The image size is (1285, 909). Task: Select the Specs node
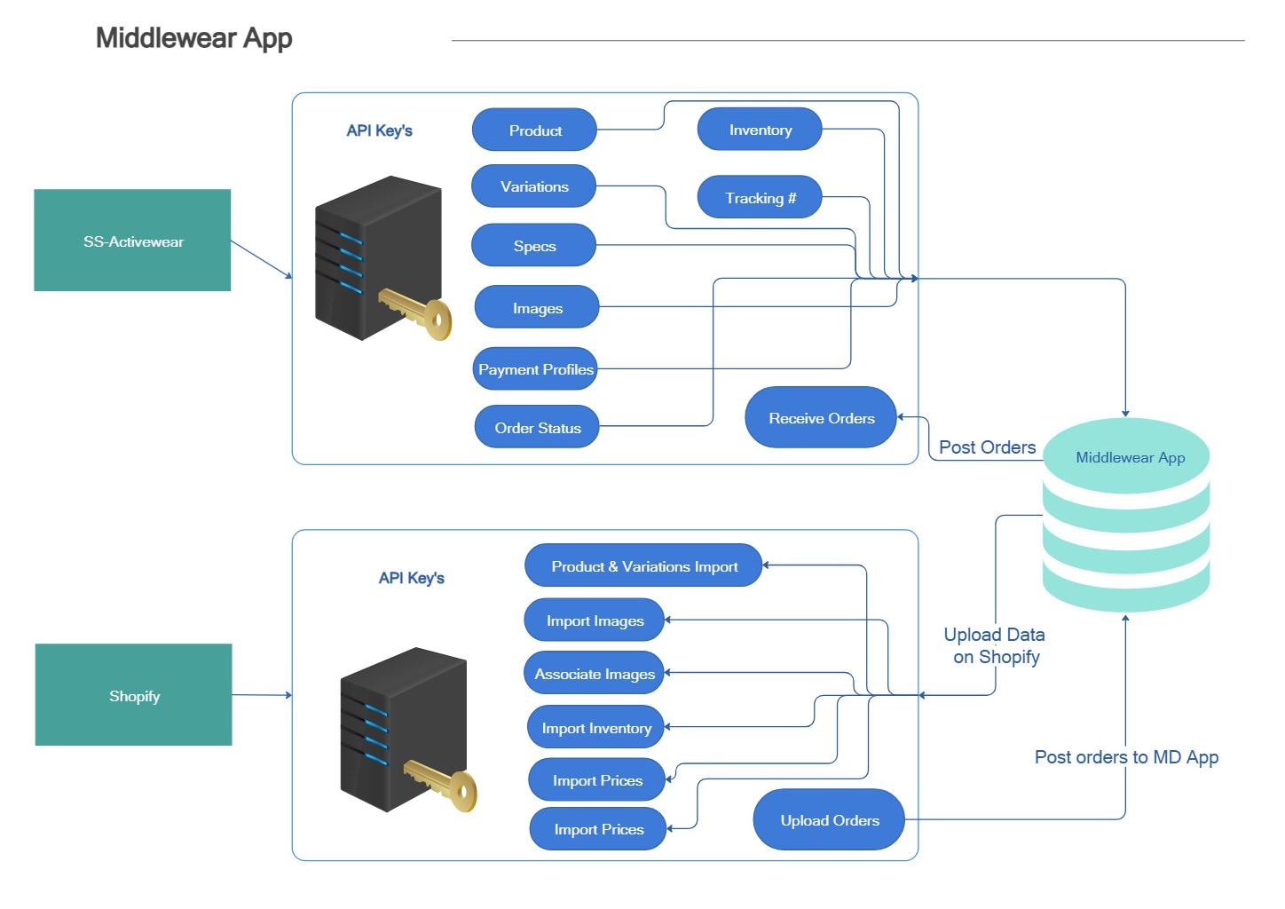coord(533,245)
